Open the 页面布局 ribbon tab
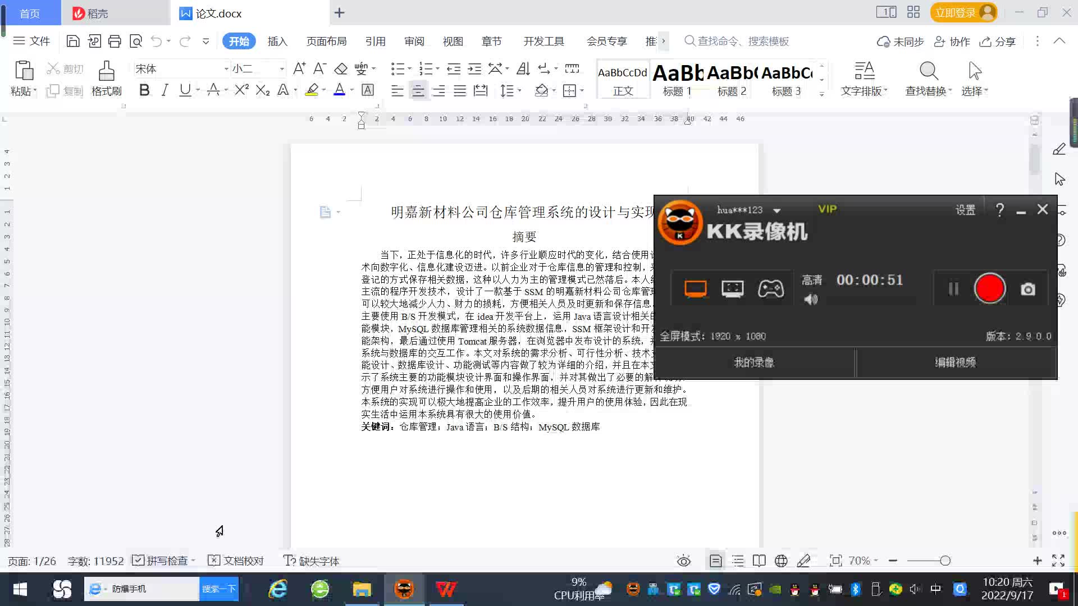This screenshot has width=1078, height=606. coord(326,41)
